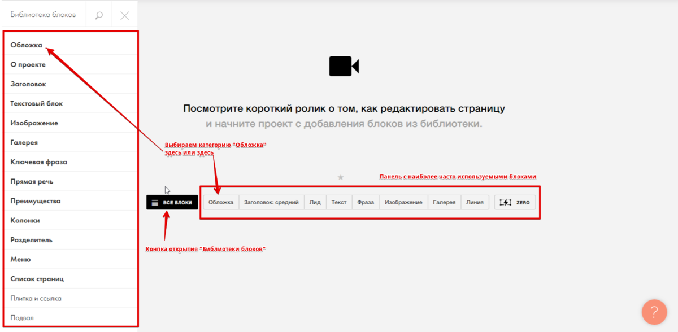Open the Прямая речь category
Screen dimensions: 678x332
point(30,181)
